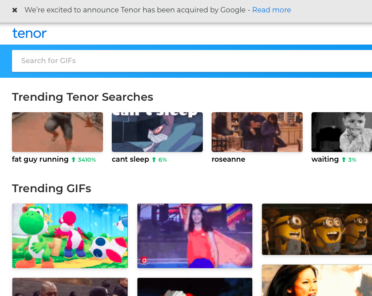Click the Trending GIFs heading
Image resolution: width=372 pixels, height=296 pixels.
coord(52,189)
